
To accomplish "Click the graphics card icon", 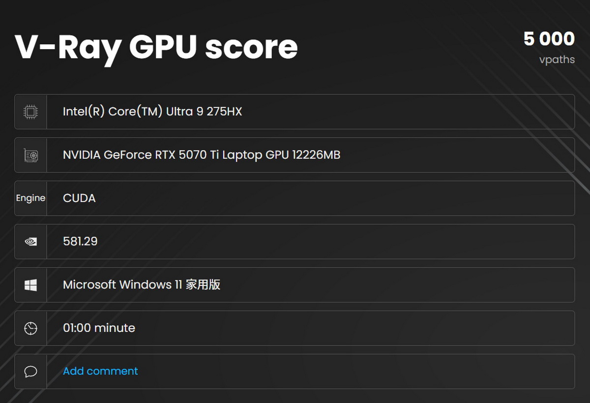I will 30,155.
